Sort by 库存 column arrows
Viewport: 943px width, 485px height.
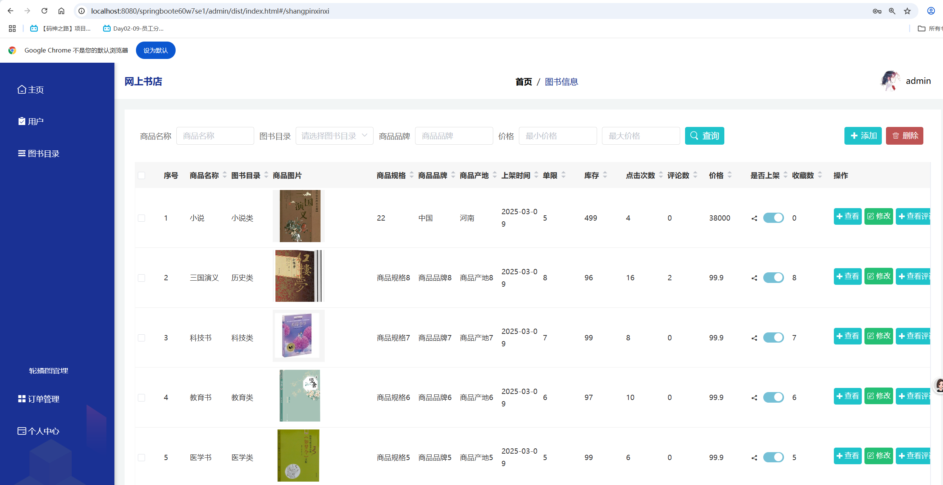(x=605, y=175)
